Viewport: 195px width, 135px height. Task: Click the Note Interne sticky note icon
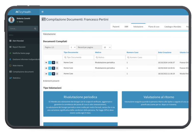[x=10, y=66]
